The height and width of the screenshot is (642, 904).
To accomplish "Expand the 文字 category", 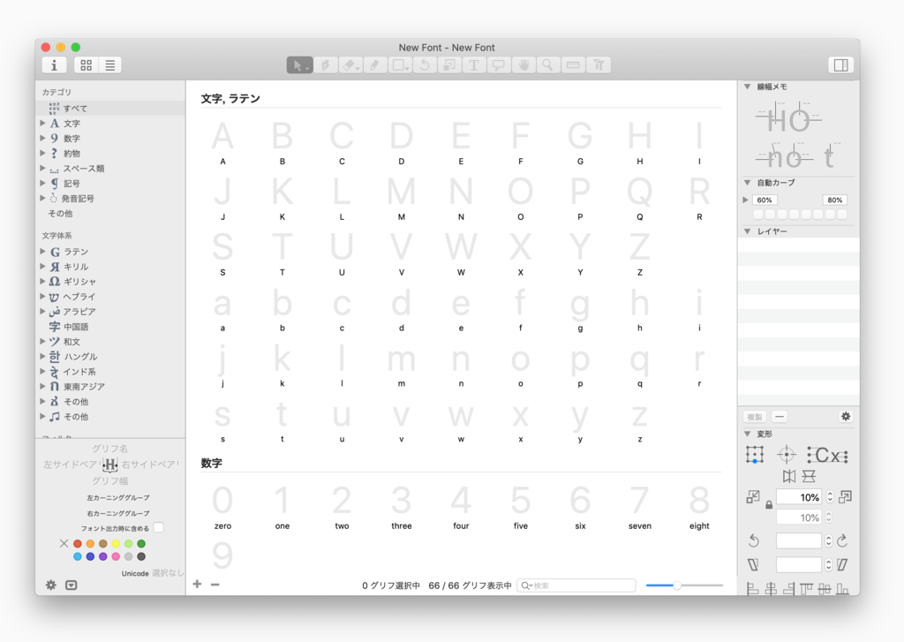I will [42, 123].
